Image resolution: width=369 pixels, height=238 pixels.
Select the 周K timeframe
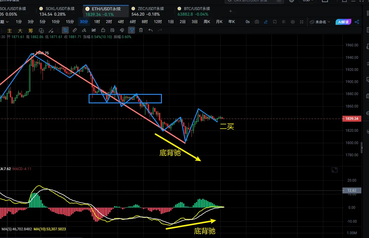click(207, 22)
